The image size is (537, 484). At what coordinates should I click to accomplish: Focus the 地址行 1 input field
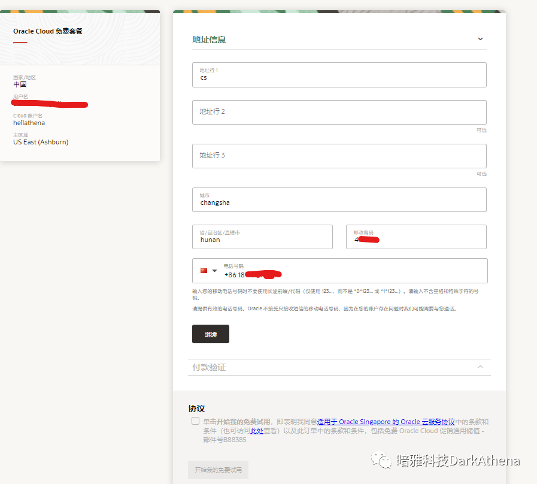click(339, 75)
